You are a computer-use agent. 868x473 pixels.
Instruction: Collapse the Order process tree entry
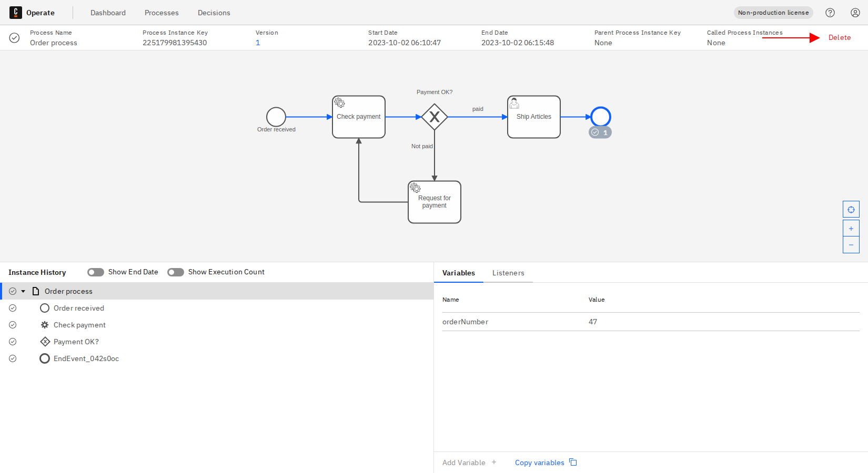pos(23,291)
